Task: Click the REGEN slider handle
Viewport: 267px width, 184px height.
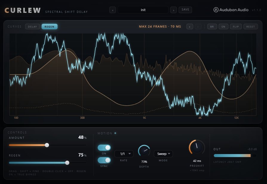Action: 67,163
